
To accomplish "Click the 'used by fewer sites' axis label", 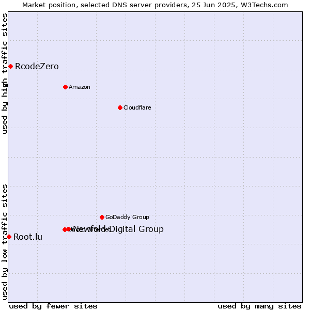I will [53, 306].
